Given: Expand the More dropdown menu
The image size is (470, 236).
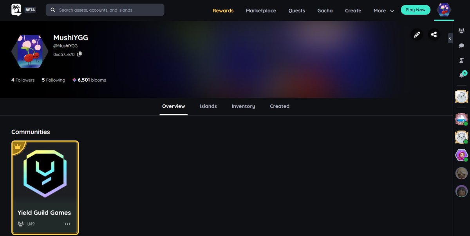Looking at the screenshot, I should (384, 11).
